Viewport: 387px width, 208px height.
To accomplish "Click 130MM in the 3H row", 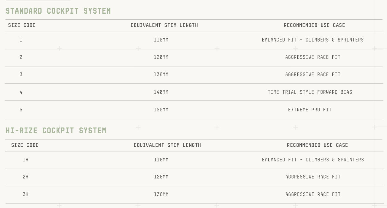I will (161, 194).
